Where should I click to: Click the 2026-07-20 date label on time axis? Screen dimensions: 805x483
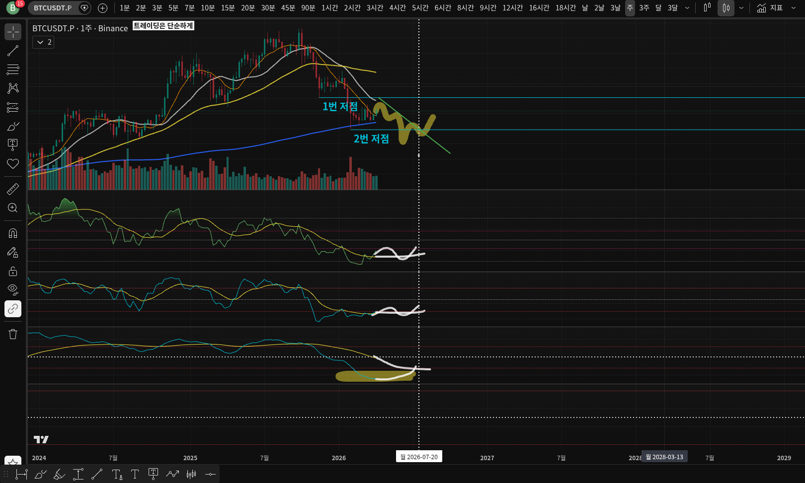pos(419,457)
